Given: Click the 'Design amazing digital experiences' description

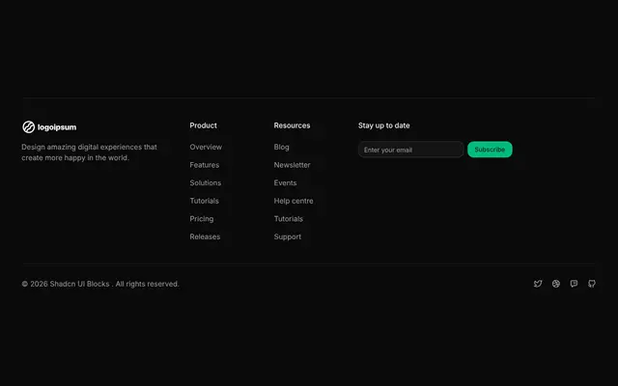Looking at the screenshot, I should [x=90, y=152].
